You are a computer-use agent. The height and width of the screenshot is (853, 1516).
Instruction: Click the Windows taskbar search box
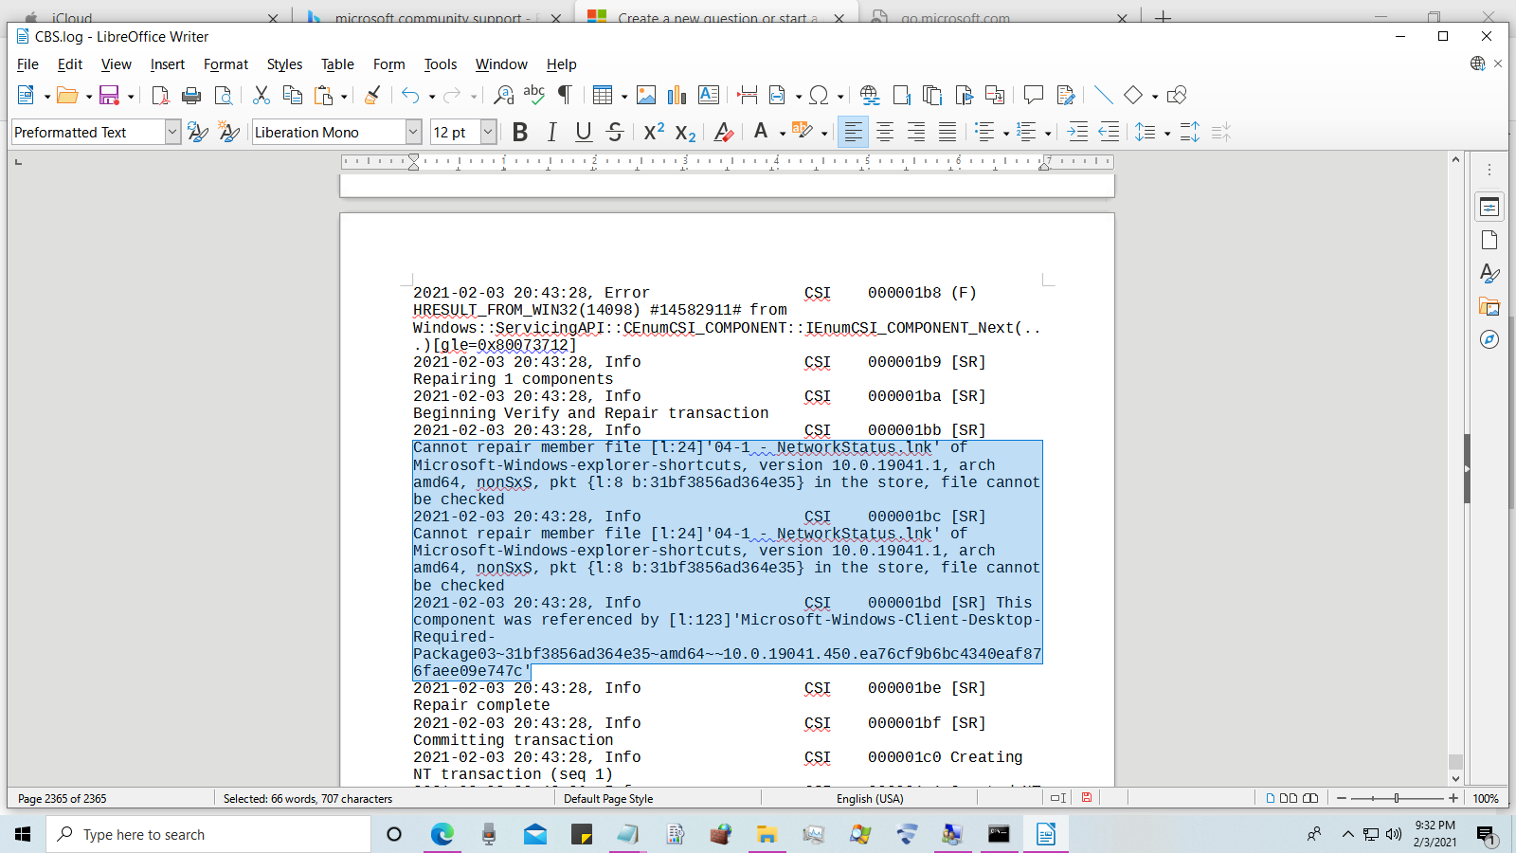pyautogui.click(x=208, y=834)
